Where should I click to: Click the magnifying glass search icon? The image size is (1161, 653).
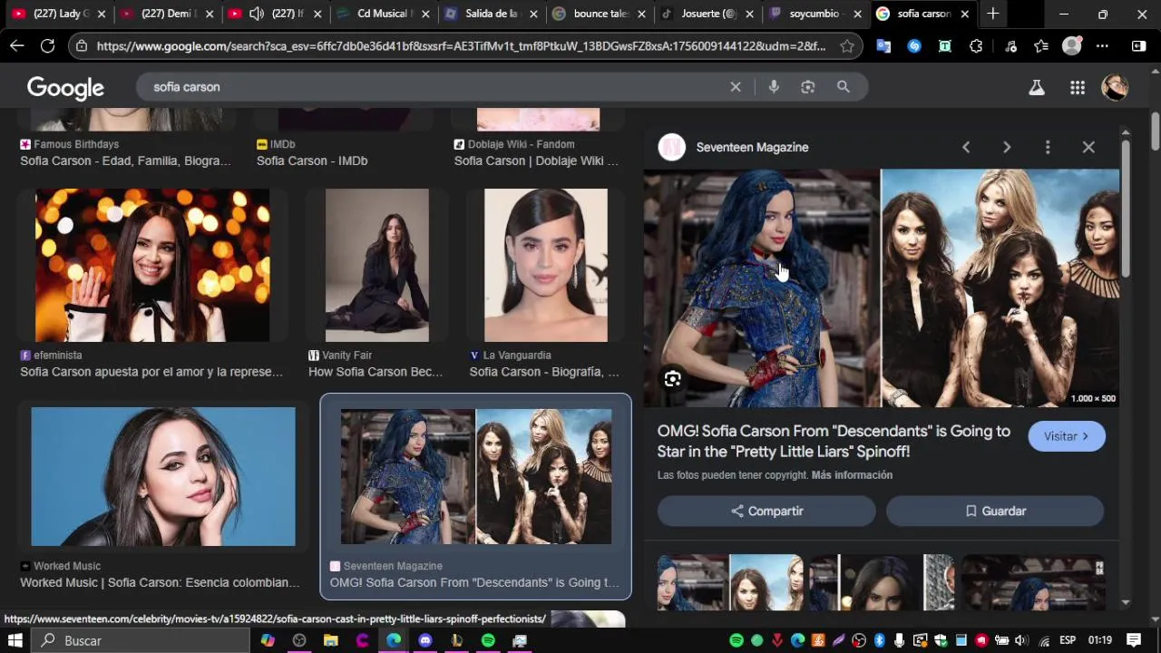tap(844, 87)
